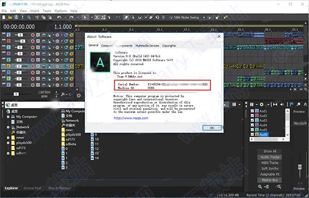
Task: Uncheck the Aud4 checkbox in mixer list
Action: point(252,125)
